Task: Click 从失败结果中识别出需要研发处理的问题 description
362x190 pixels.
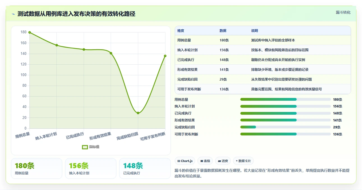Action: (282, 79)
